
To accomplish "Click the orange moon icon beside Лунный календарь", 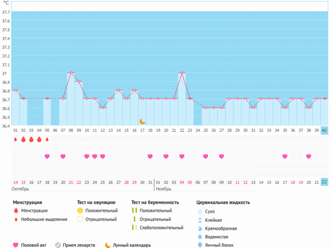I will 107,245.
